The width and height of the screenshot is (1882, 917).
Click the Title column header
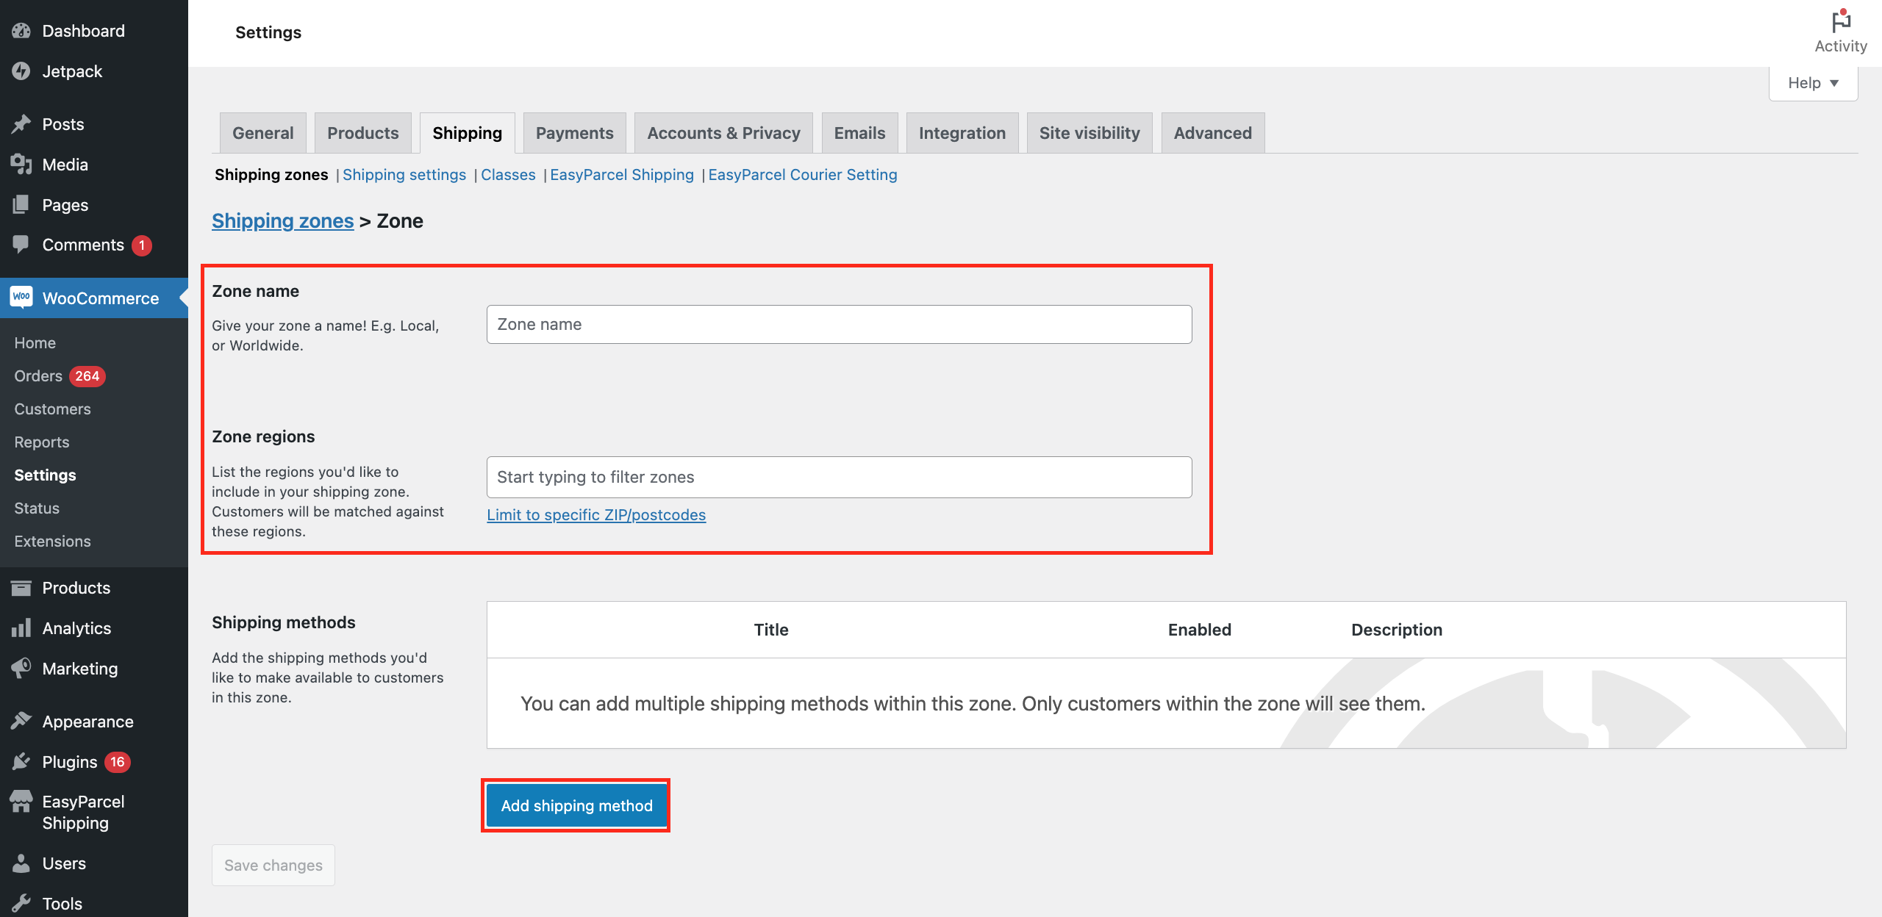[x=771, y=630]
